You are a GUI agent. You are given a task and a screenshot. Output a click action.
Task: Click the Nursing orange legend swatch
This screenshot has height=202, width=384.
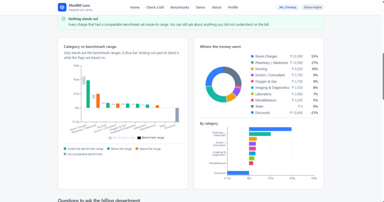[x=252, y=69]
